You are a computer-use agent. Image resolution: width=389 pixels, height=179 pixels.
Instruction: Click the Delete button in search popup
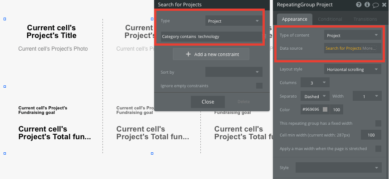click(243, 102)
